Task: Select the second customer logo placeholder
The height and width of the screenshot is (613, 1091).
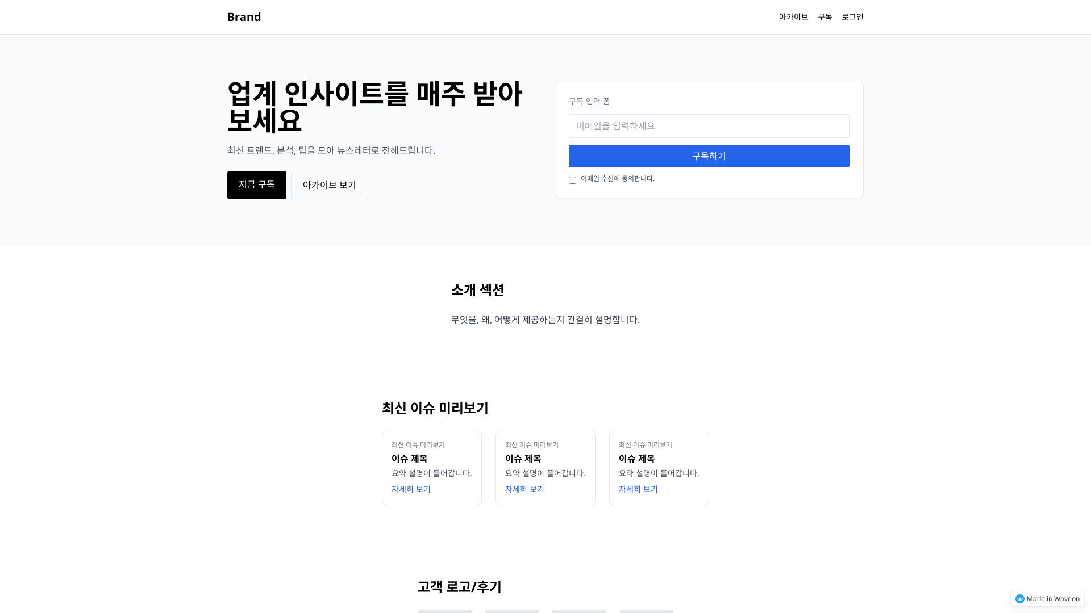Action: (x=512, y=611)
